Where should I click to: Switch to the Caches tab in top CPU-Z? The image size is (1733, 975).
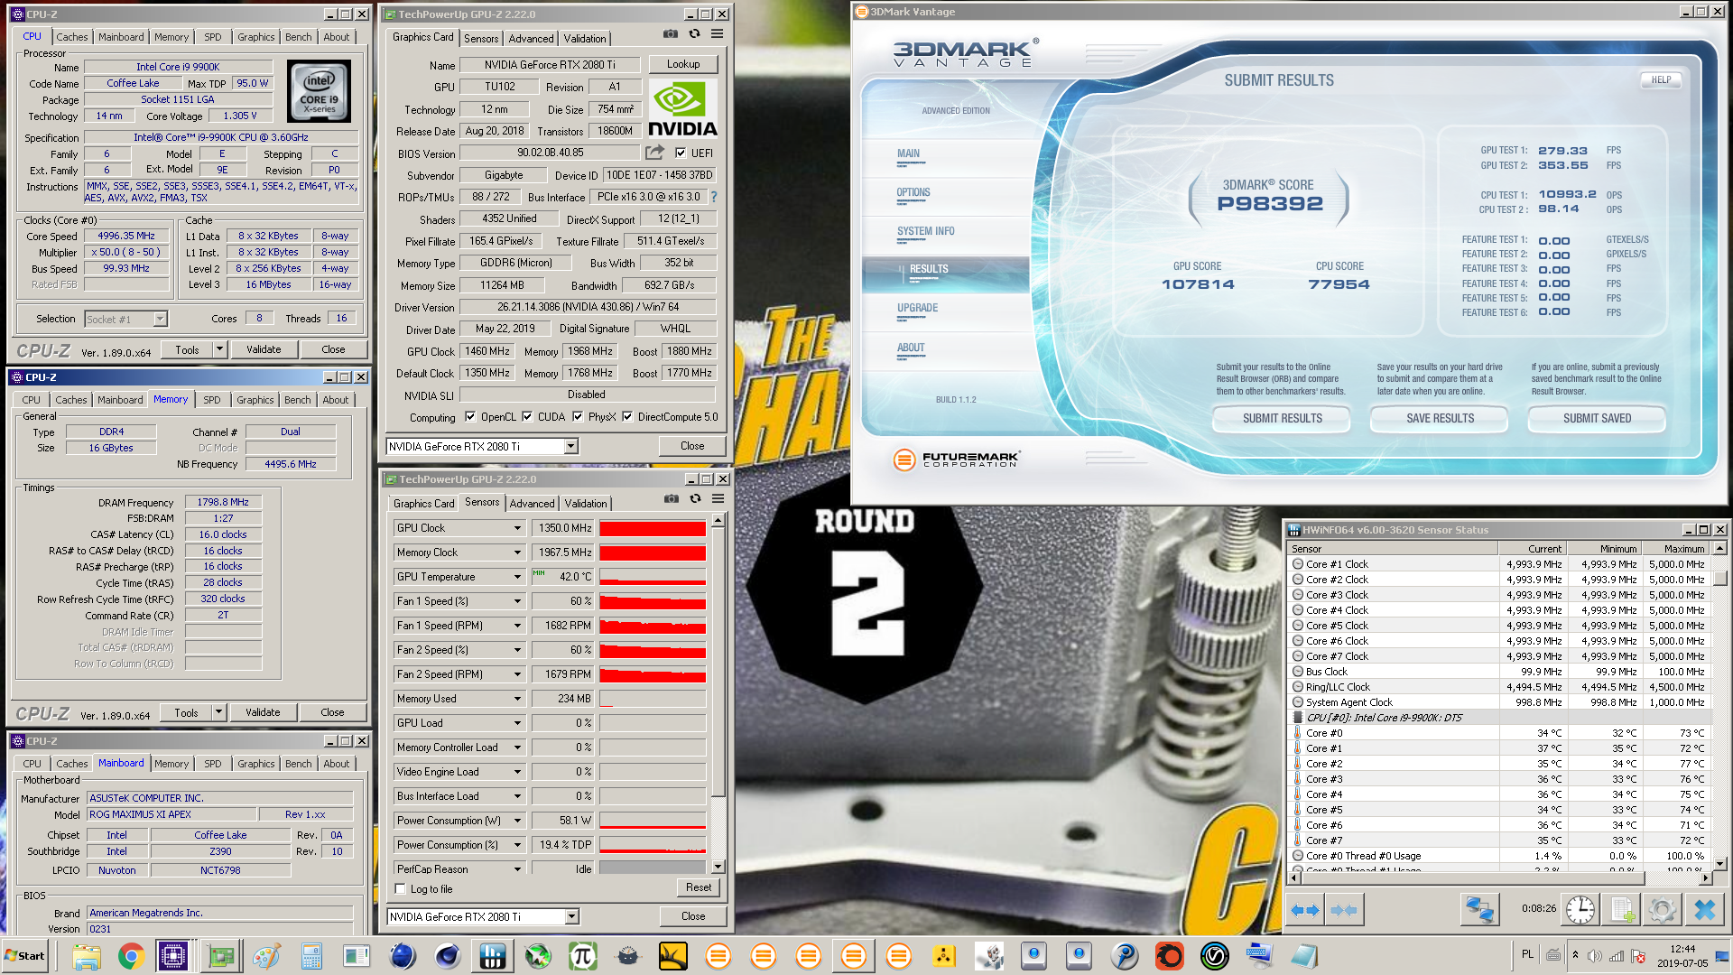72,37
